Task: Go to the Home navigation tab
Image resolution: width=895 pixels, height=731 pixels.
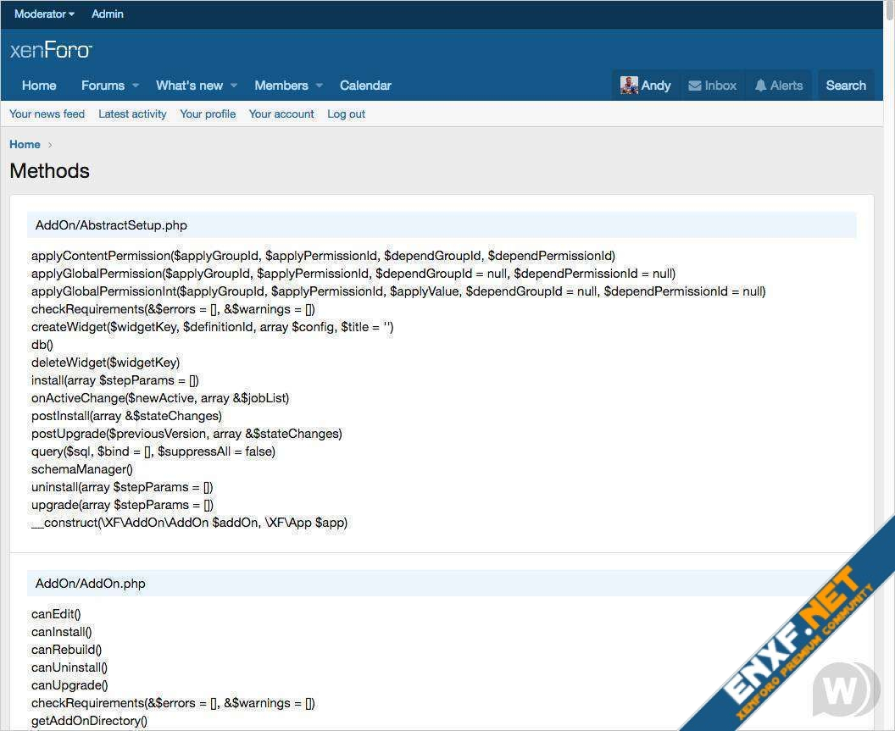Action: click(x=39, y=86)
